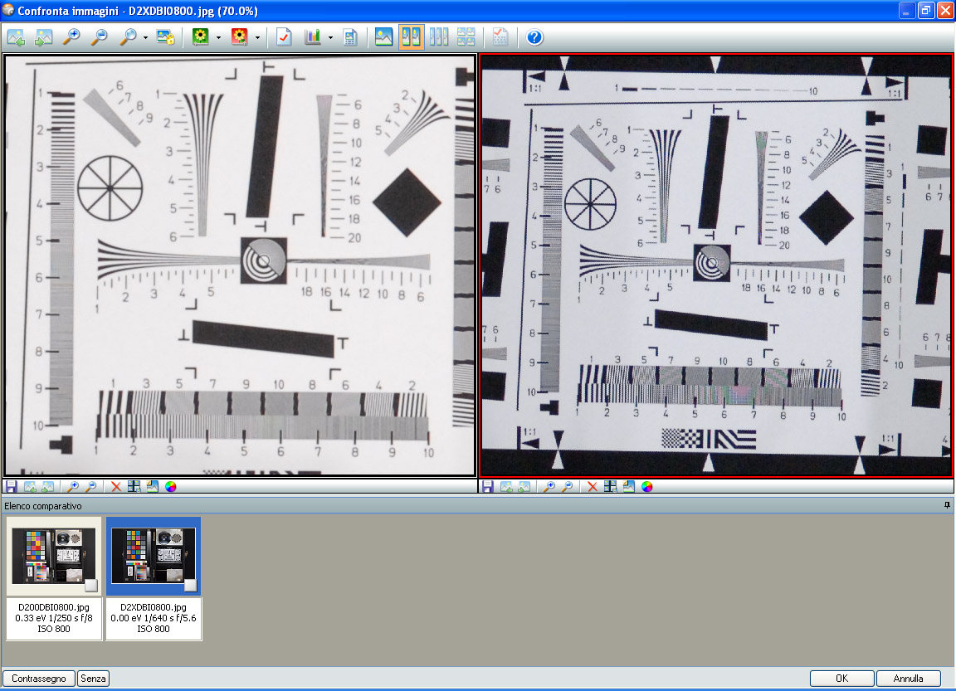The image size is (956, 691).
Task: Previous image button under right pane
Action: pos(506,486)
